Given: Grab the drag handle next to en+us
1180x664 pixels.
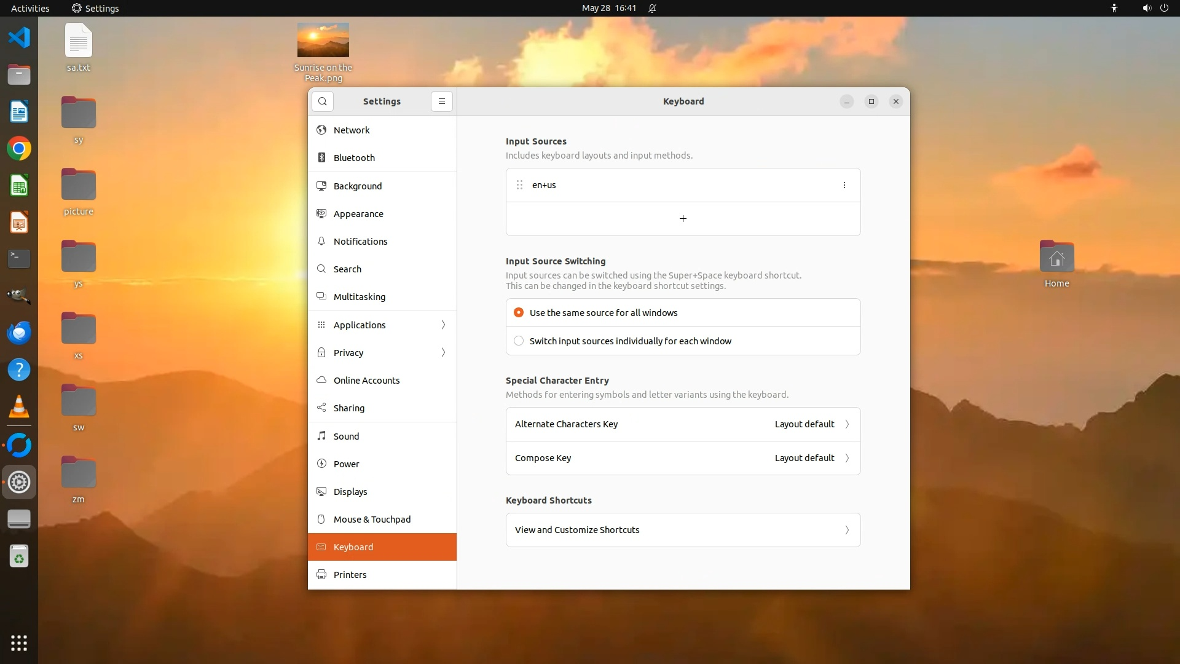Looking at the screenshot, I should tap(519, 185).
